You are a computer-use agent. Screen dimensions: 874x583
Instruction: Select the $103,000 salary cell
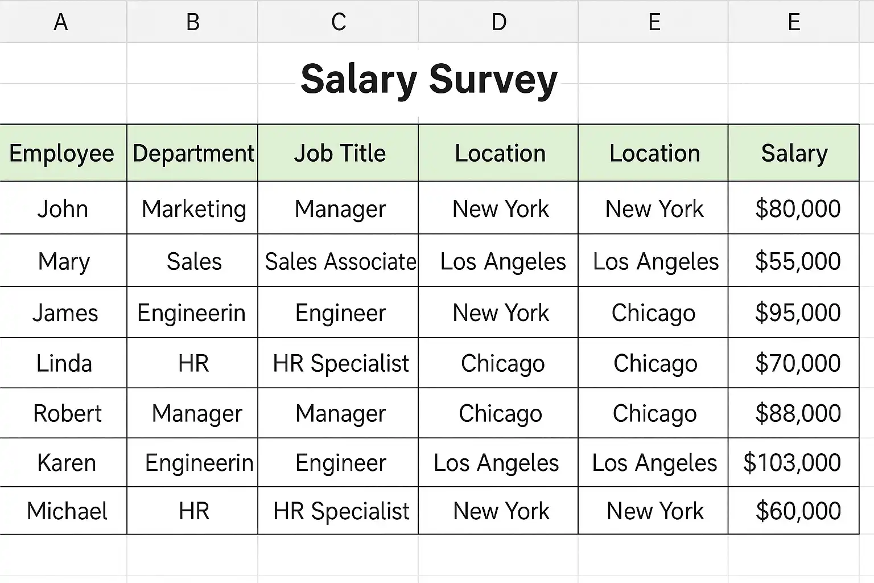point(792,463)
